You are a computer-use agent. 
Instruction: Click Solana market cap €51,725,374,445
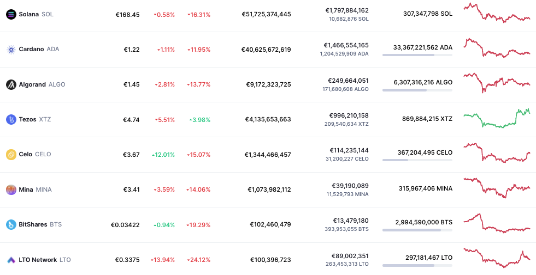(x=267, y=14)
